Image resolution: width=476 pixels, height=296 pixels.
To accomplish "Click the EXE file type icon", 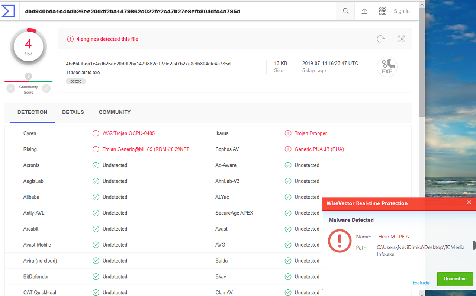I will pos(387,67).
